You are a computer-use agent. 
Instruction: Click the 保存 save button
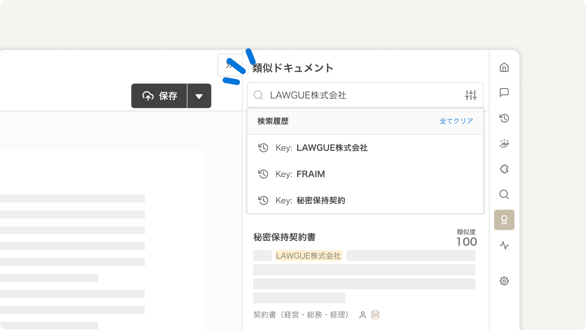(x=160, y=96)
